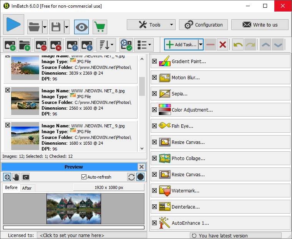Screen dimensions: 292x239
Task: Click the Add Task button
Action: [181, 44]
